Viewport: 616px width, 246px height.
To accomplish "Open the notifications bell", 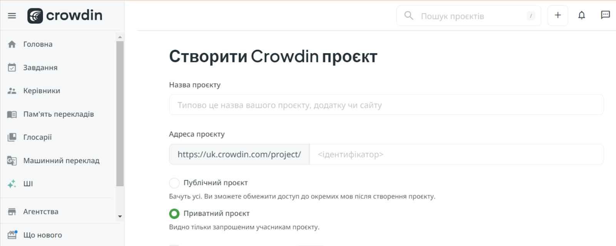I will tap(582, 15).
